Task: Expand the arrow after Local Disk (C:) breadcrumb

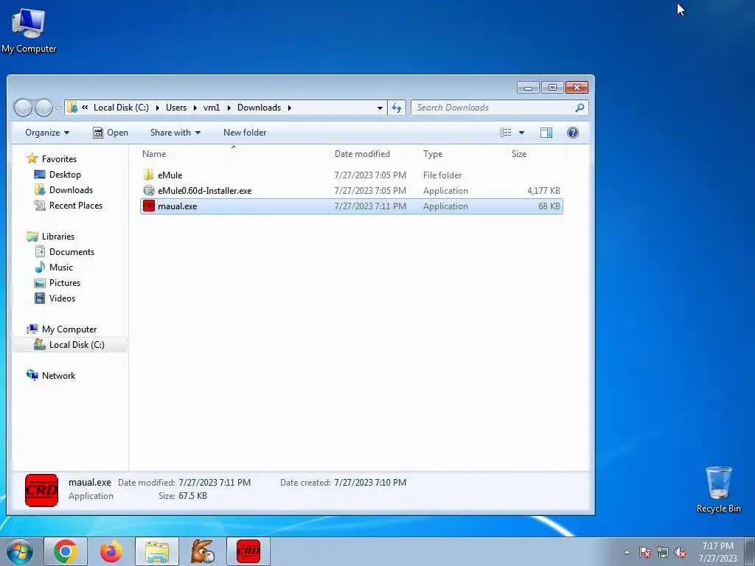Action: [x=158, y=108]
